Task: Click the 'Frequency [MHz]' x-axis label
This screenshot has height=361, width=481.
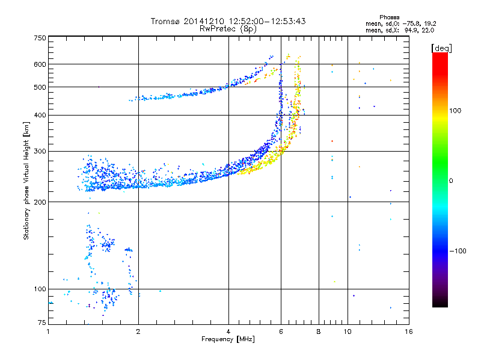Action: (x=228, y=339)
